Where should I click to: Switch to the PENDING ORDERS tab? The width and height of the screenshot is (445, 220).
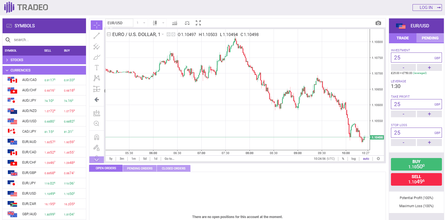(x=140, y=168)
